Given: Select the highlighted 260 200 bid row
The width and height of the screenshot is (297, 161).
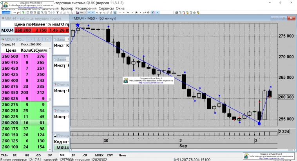Looking at the screenshot, I should [24, 123].
